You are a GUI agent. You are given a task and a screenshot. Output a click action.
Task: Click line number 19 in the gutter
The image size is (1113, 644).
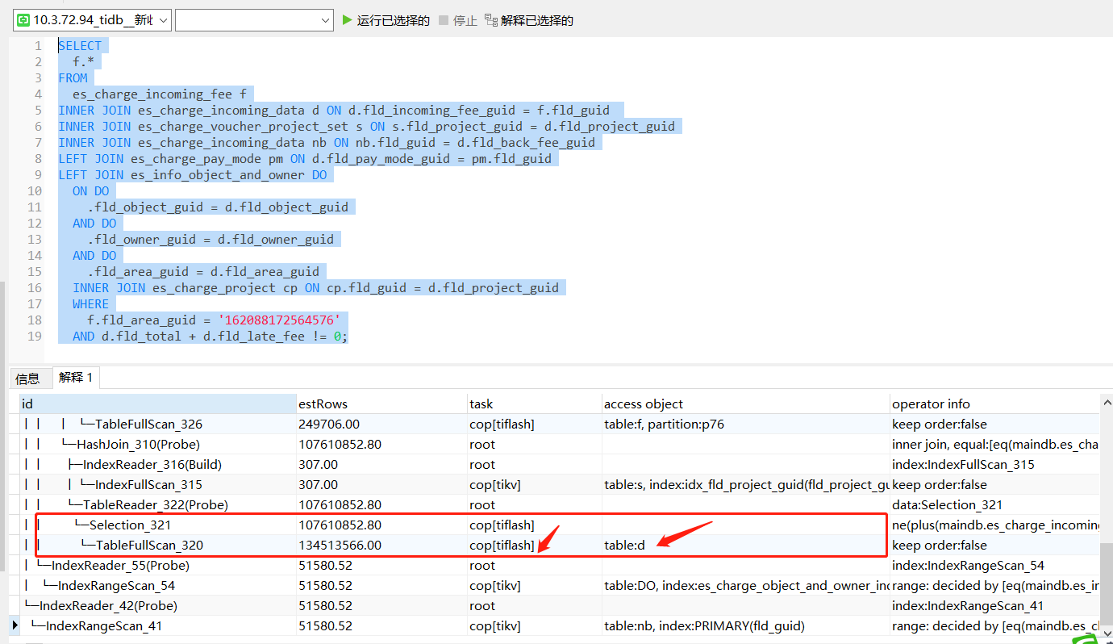pyautogui.click(x=35, y=336)
